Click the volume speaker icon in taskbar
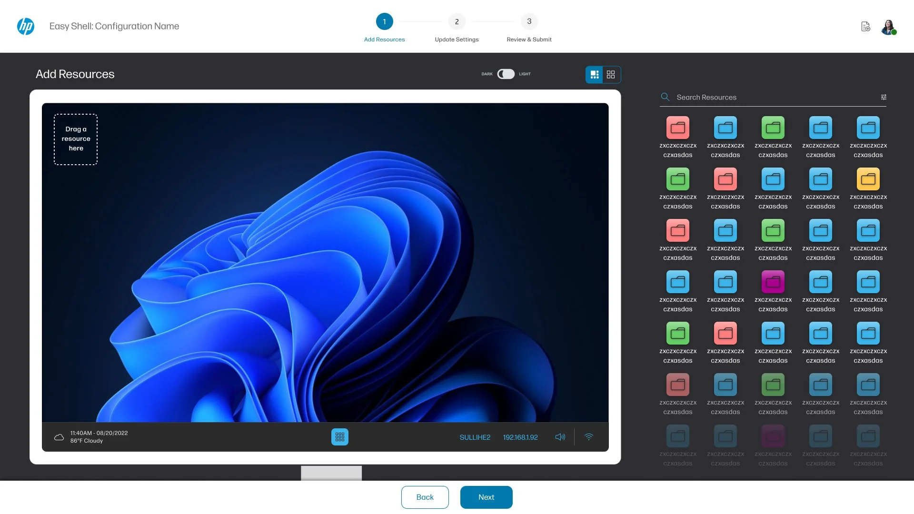Image resolution: width=914 pixels, height=514 pixels. tap(560, 437)
